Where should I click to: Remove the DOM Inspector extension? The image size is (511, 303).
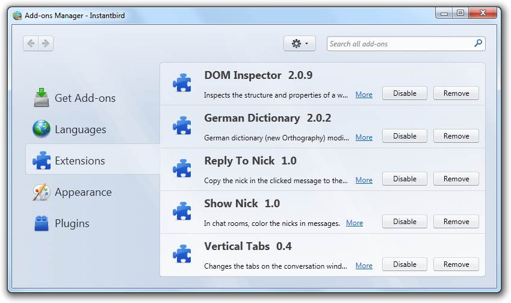point(456,93)
